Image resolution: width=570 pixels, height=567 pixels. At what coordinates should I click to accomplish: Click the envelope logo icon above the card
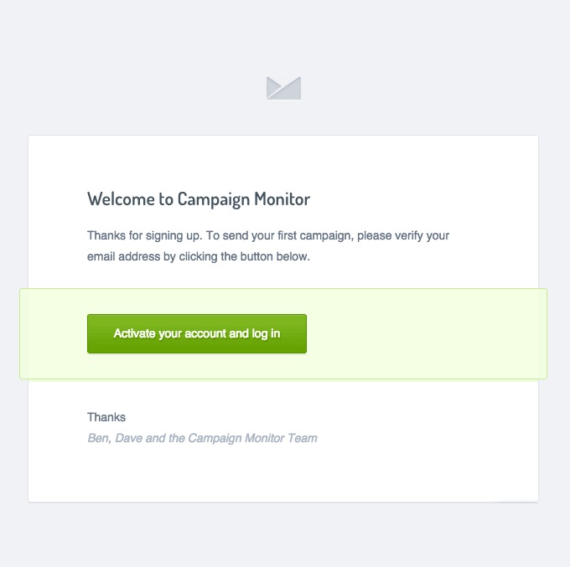(x=283, y=87)
